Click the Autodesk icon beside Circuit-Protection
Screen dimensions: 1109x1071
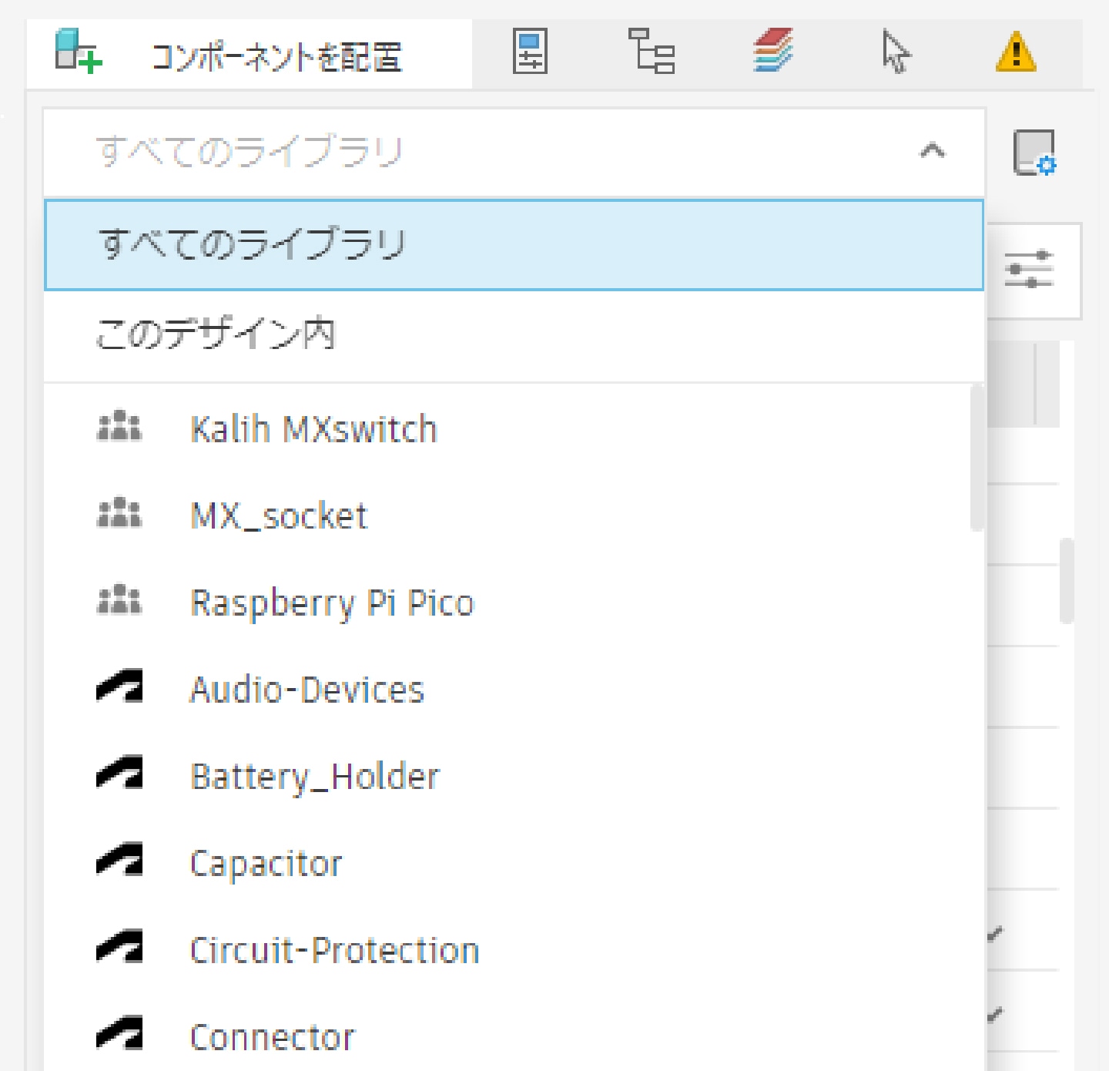click(119, 949)
